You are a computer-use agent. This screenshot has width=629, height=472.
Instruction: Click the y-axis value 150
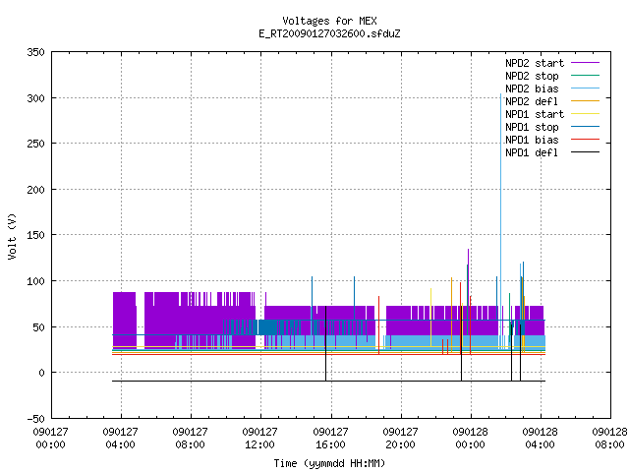point(35,235)
